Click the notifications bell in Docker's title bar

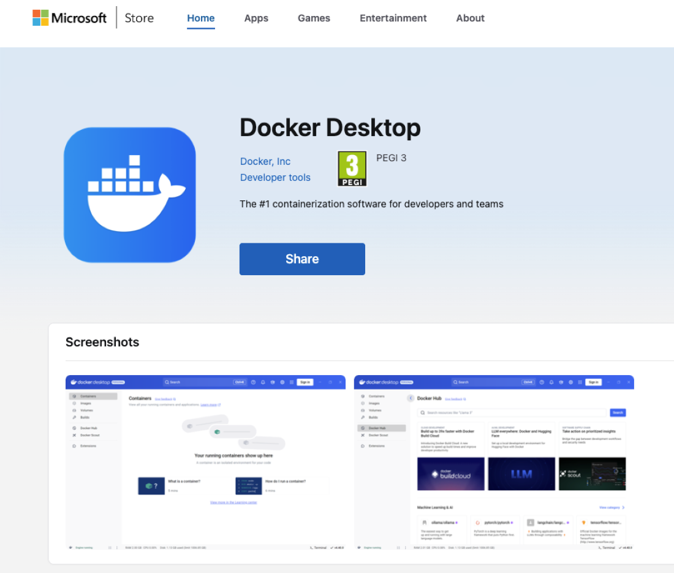[262, 382]
